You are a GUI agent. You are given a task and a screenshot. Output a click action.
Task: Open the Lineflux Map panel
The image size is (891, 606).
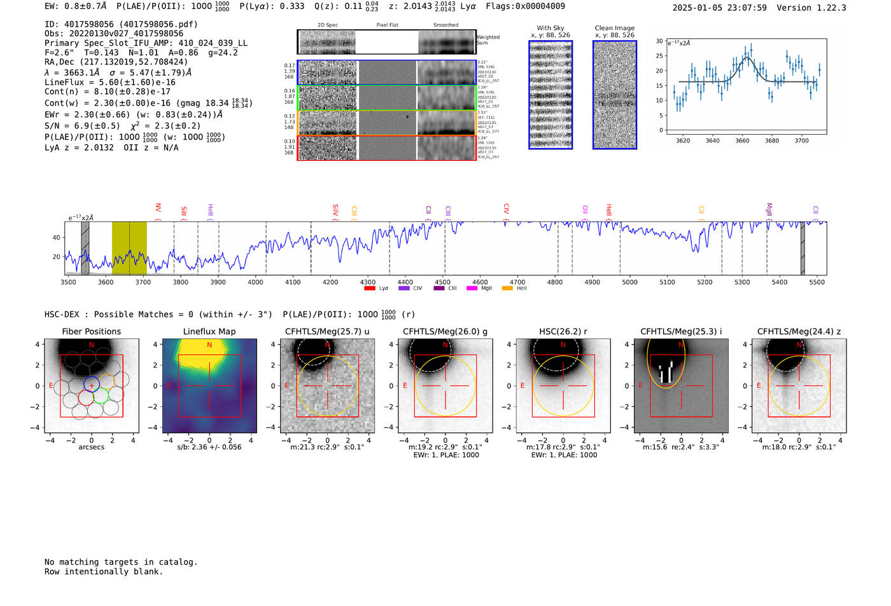pyautogui.click(x=209, y=385)
